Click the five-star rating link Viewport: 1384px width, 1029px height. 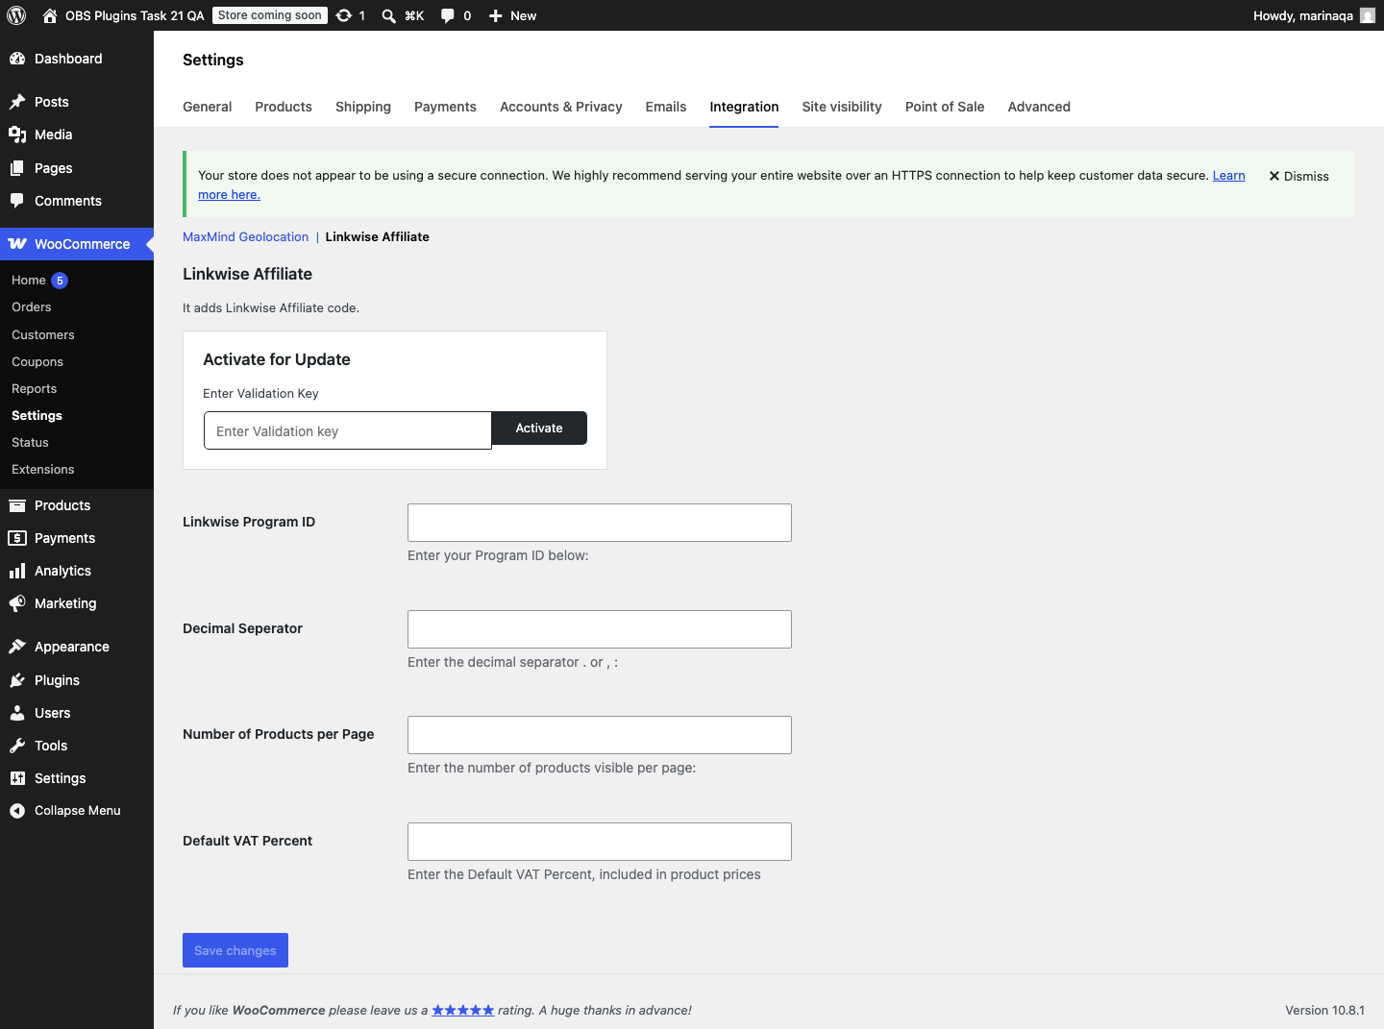click(463, 1010)
